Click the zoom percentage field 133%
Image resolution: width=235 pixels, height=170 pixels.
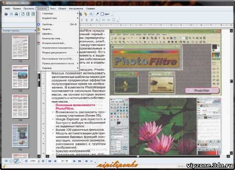(x=33, y=161)
